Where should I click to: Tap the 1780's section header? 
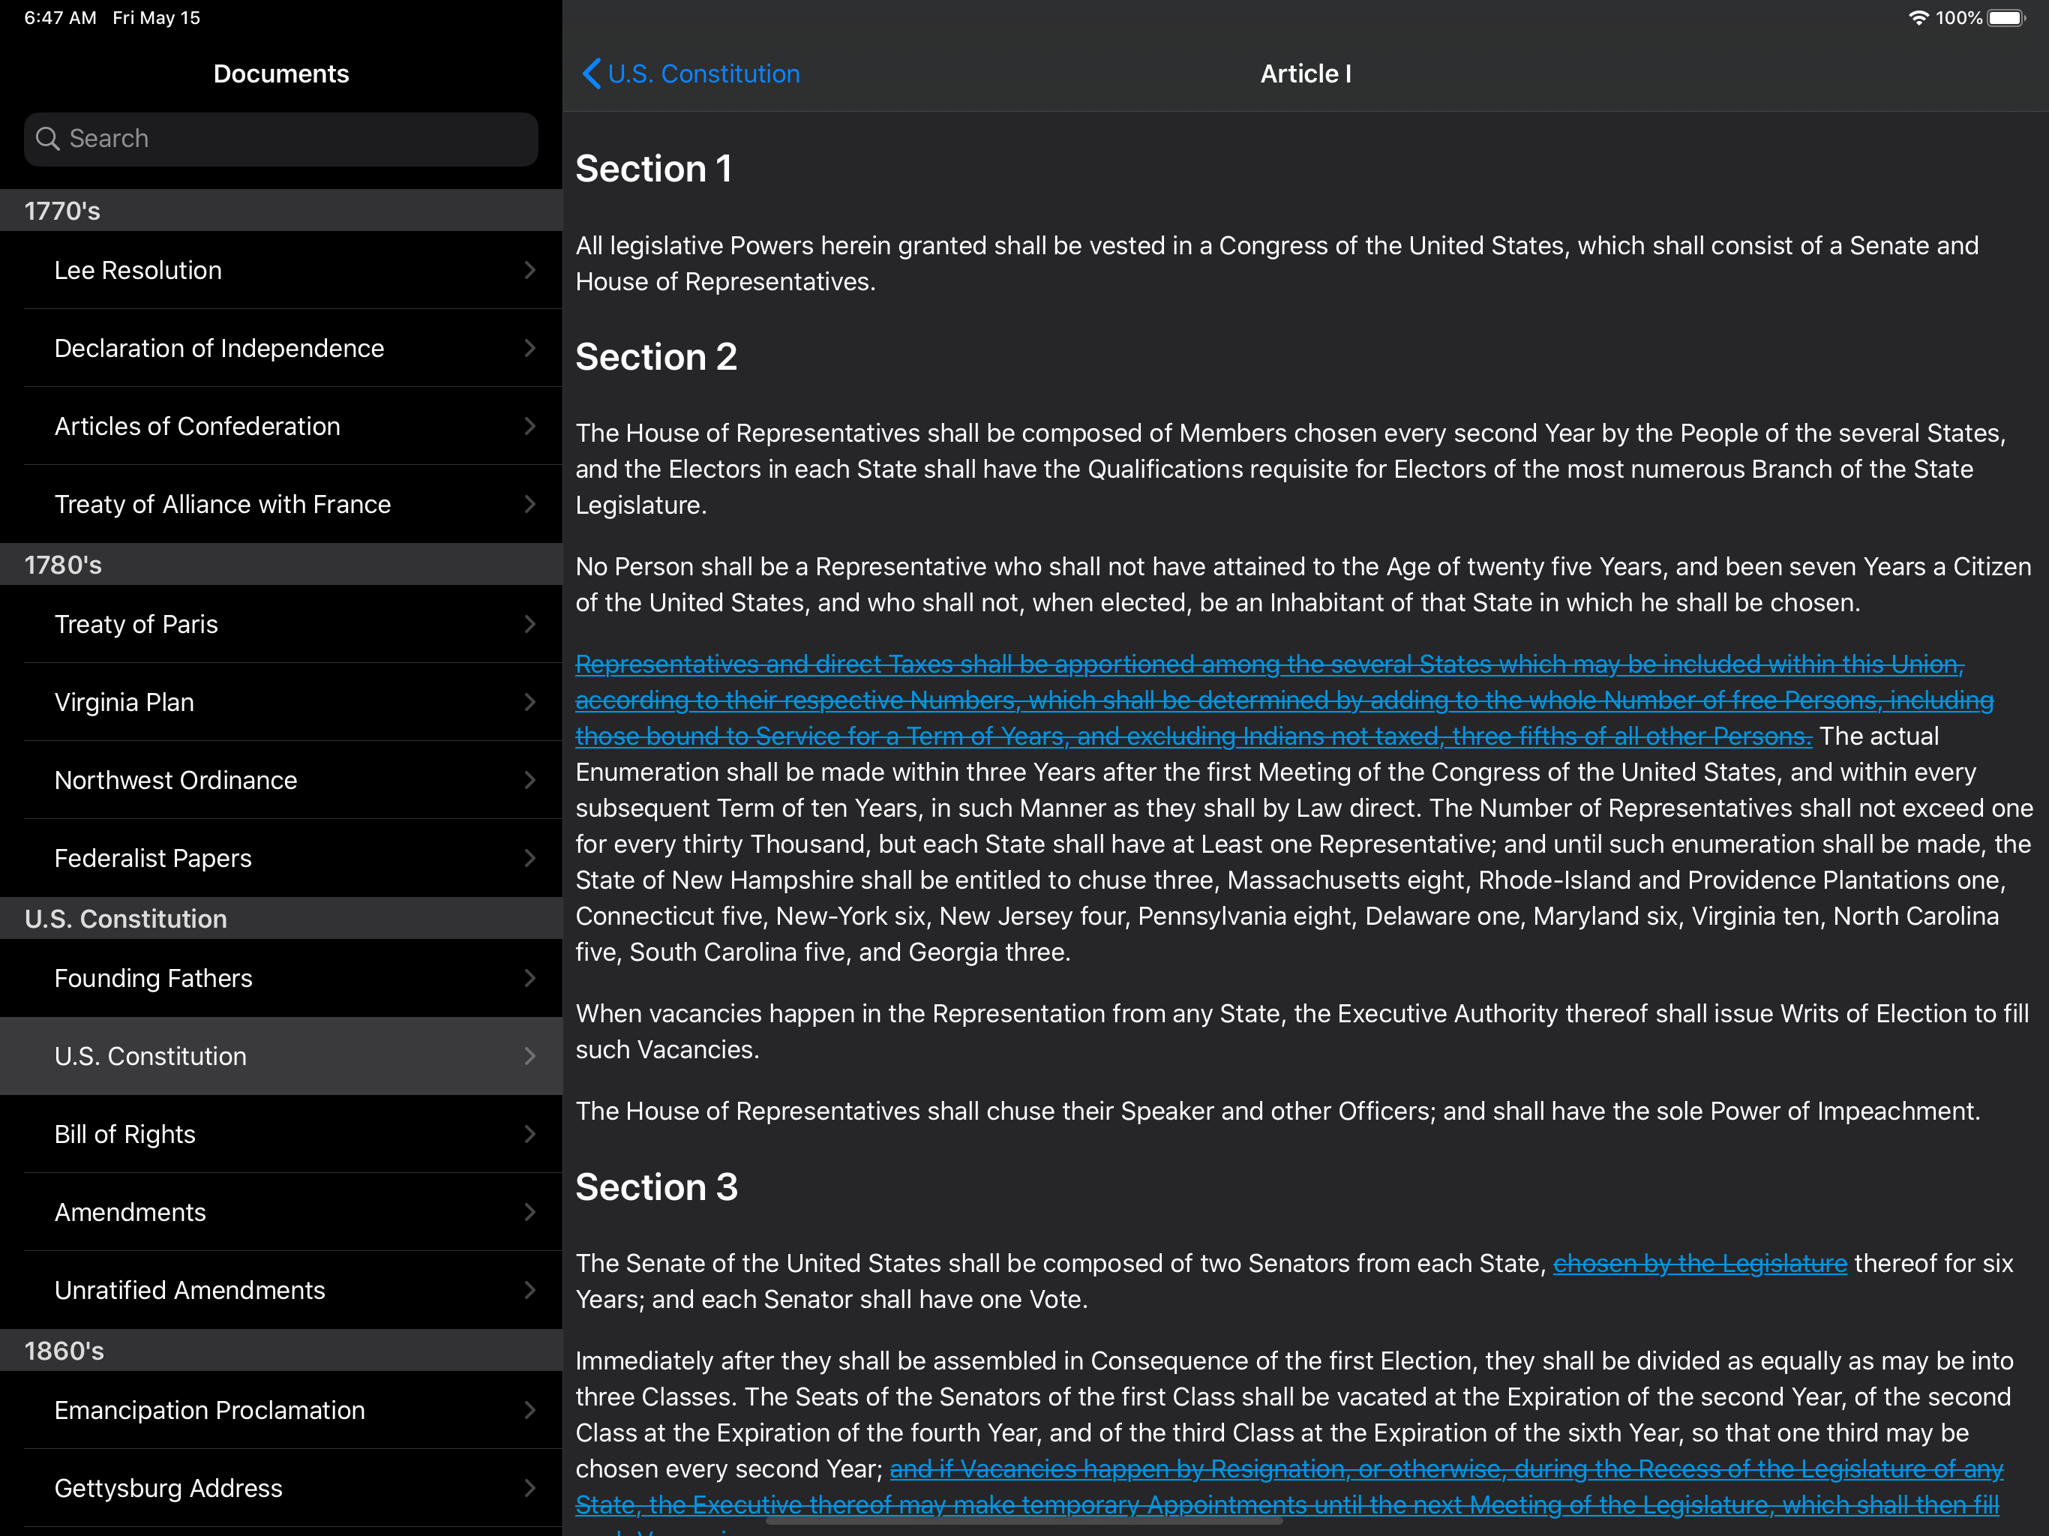tap(280, 564)
